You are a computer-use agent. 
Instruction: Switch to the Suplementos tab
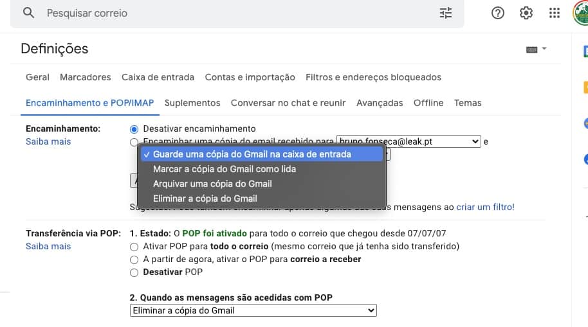pyautogui.click(x=192, y=103)
